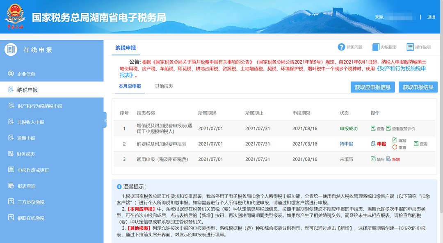Image resolution: width=443 pixels, height=243 pixels.
Task: Click the 操作说明 link text
Action: [423, 47]
